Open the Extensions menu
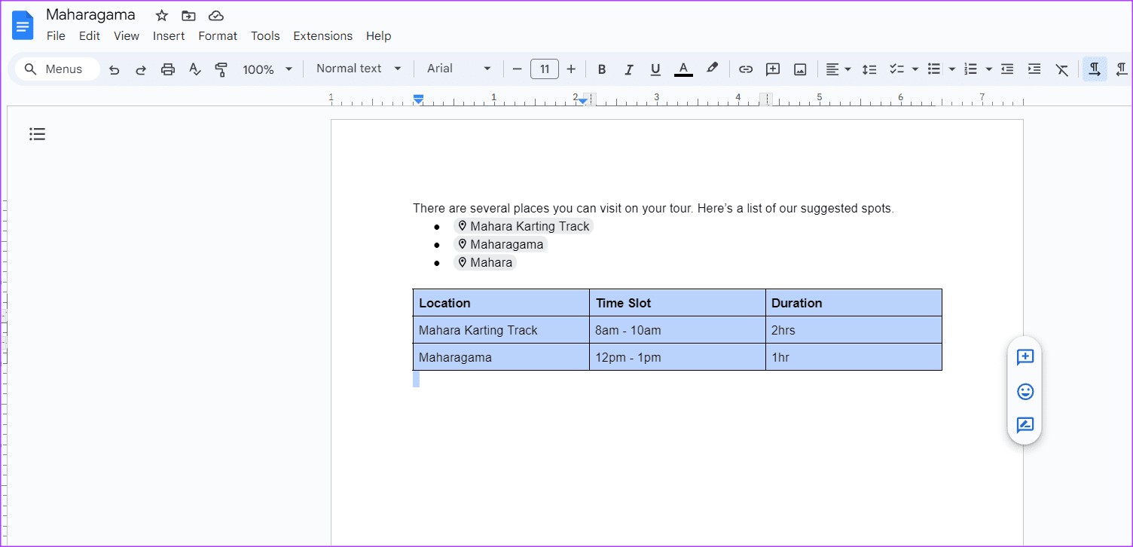The image size is (1133, 547). [322, 35]
